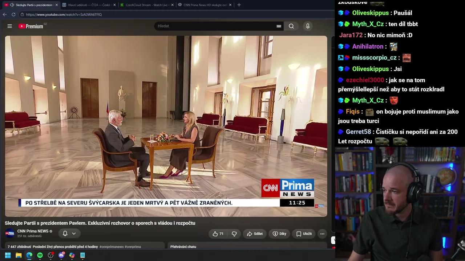Image resolution: width=465 pixels, height=261 pixels.
Task: Toggle the notification bell for the channel
Action: tap(65, 233)
